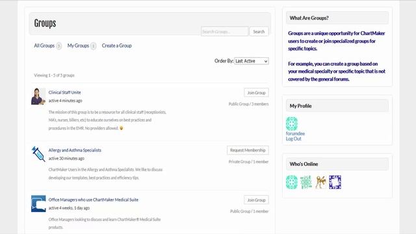This screenshot has height=234, width=416.
Task: Request Membership in Allergy and Asthma Specialists
Action: (x=248, y=150)
